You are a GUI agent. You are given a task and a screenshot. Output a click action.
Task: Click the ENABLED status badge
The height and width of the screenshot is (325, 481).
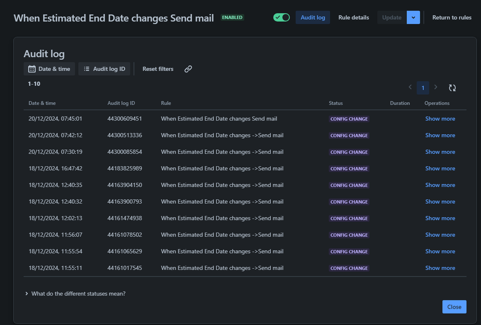point(232,17)
